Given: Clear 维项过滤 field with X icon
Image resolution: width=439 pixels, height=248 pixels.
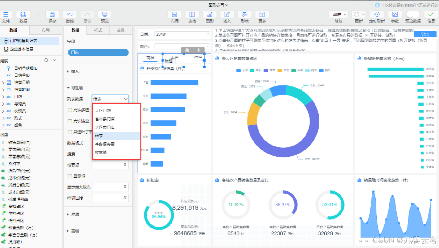Looking at the screenshot, I should click(x=125, y=198).
